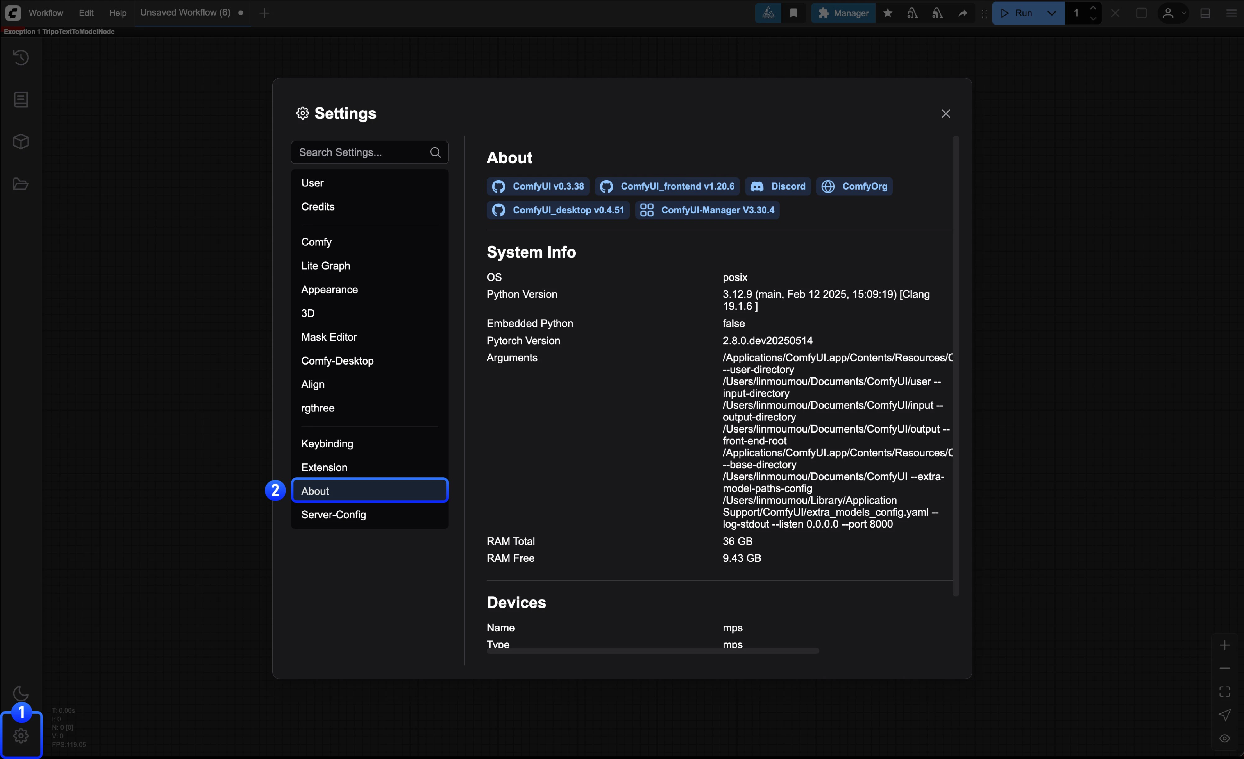Click the star icon next to Manager
1244x759 pixels.
pyautogui.click(x=887, y=13)
